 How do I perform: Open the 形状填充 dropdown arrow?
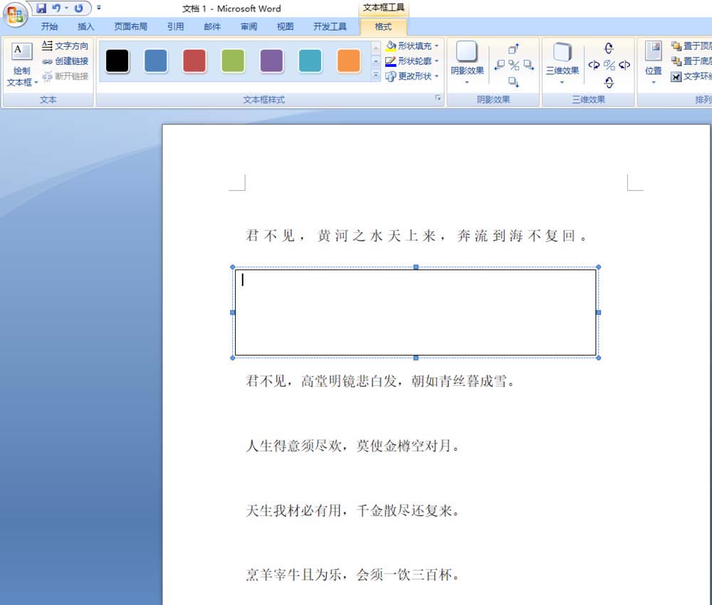pyautogui.click(x=436, y=46)
